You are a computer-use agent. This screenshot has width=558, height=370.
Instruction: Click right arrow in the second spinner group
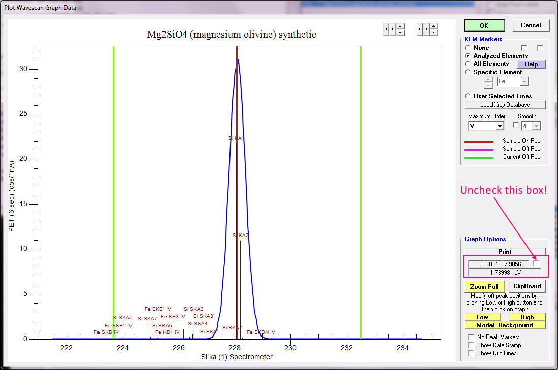coord(426,29)
